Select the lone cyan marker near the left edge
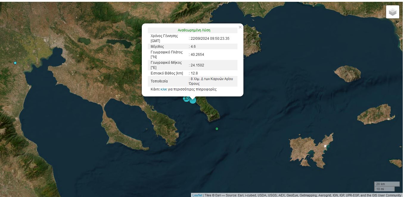This screenshot has width=404, height=197. coord(15,63)
